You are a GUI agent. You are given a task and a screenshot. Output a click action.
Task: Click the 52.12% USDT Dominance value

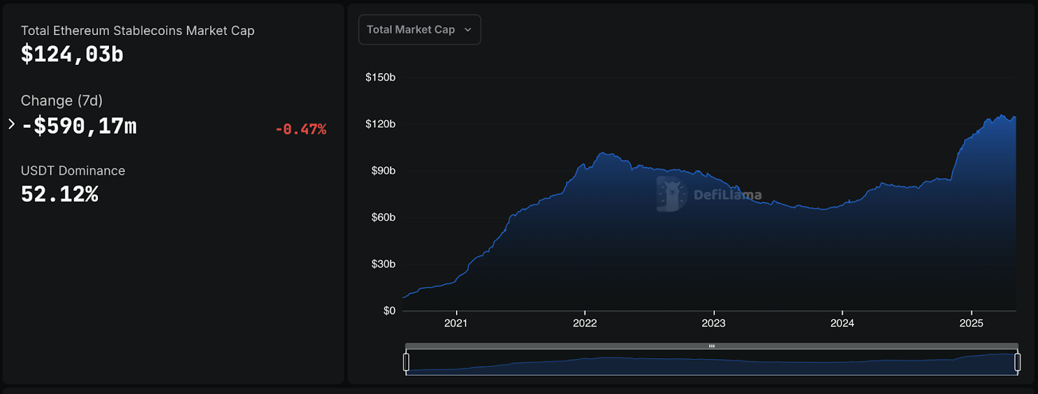pyautogui.click(x=60, y=194)
